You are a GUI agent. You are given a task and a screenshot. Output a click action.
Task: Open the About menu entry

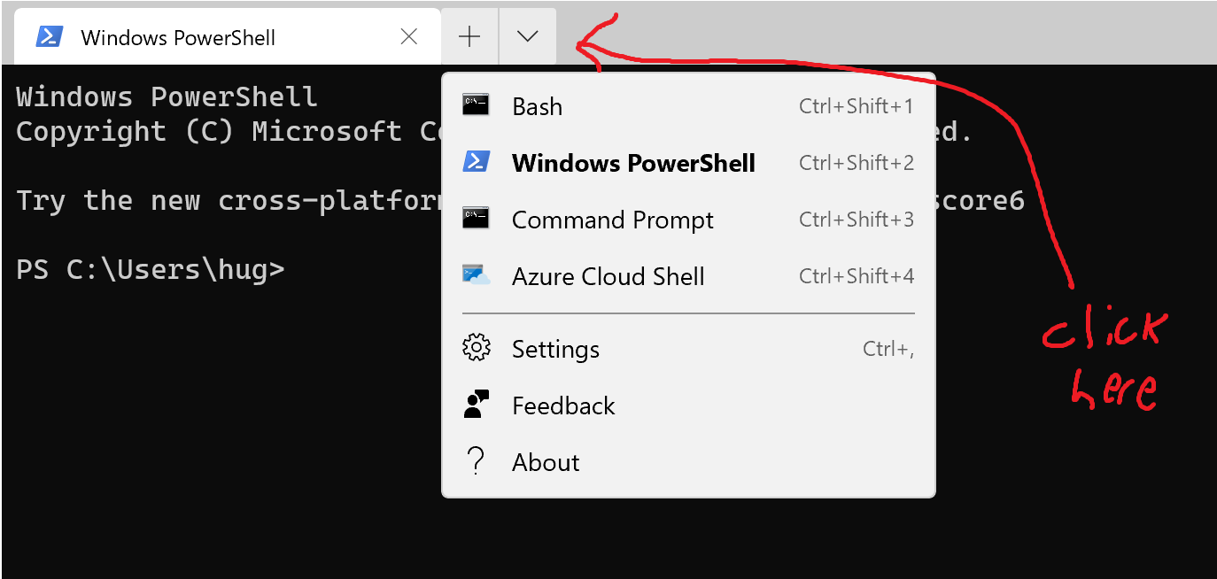tap(546, 462)
